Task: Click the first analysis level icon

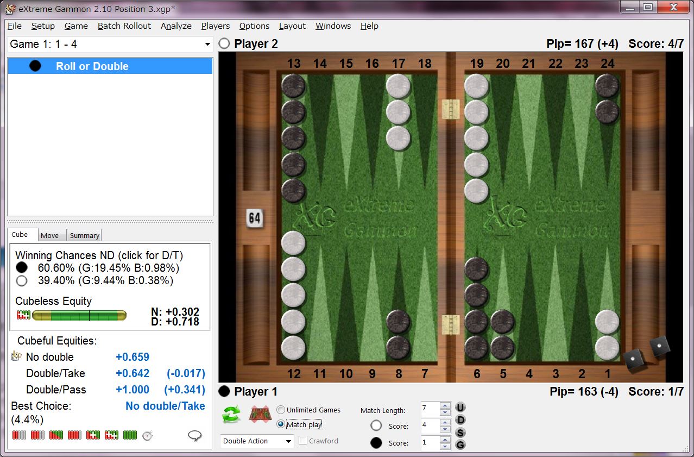Action: 19,435
